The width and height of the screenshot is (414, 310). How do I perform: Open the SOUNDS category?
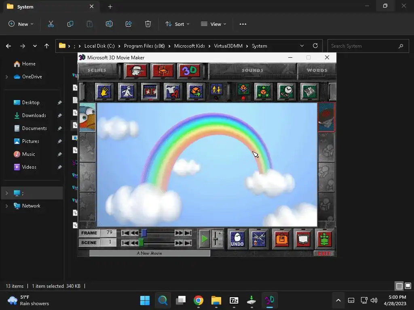click(x=252, y=70)
